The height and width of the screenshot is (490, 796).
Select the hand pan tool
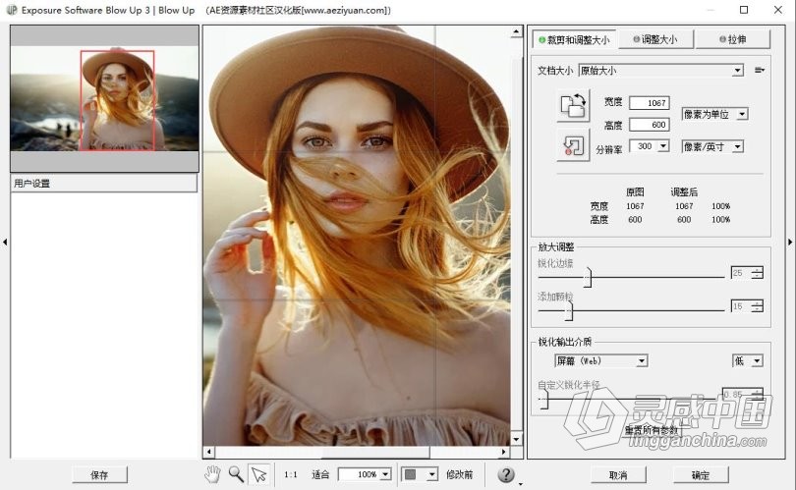click(212, 474)
